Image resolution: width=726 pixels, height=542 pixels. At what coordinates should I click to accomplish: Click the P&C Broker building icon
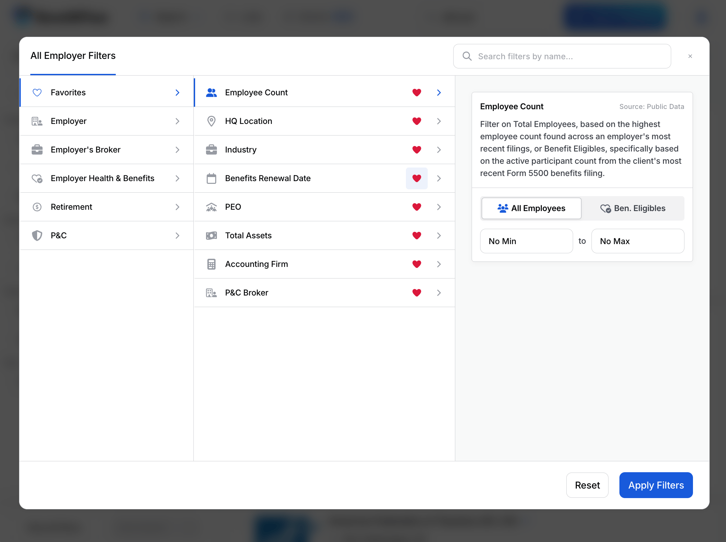coord(211,293)
